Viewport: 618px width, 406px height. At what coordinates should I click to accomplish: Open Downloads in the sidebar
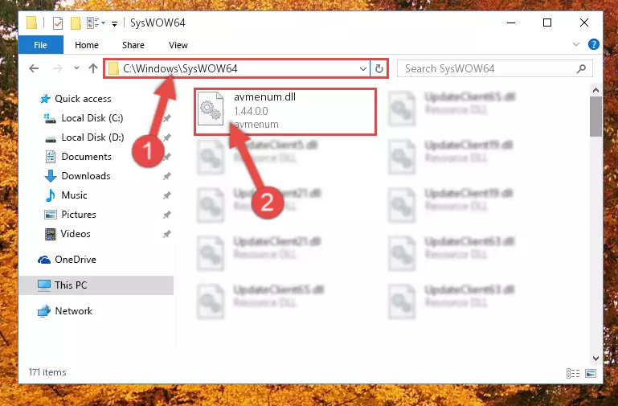coord(78,176)
